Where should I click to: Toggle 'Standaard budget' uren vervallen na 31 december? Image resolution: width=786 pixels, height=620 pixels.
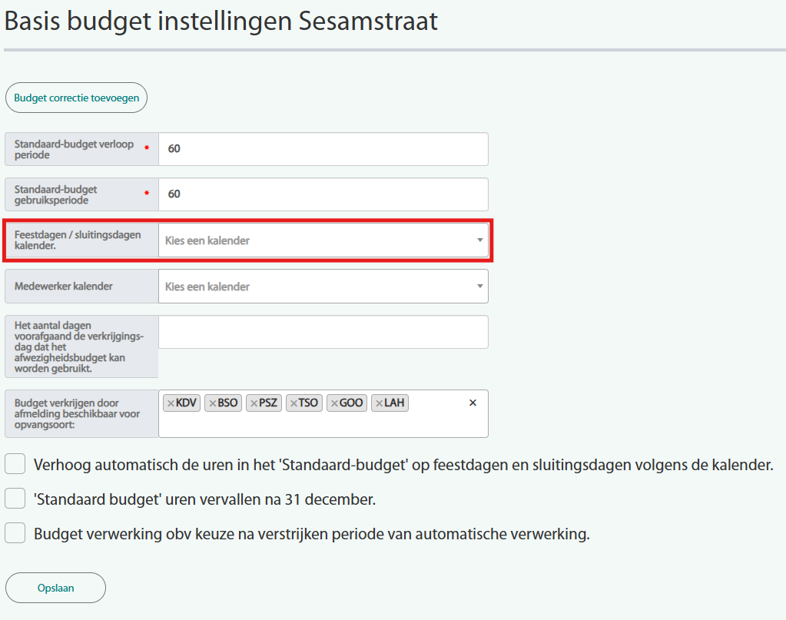pos(15,499)
